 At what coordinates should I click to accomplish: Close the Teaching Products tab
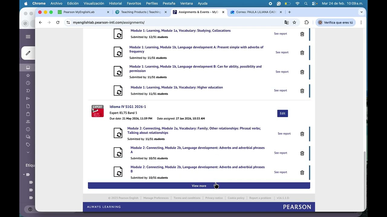pos(166,12)
